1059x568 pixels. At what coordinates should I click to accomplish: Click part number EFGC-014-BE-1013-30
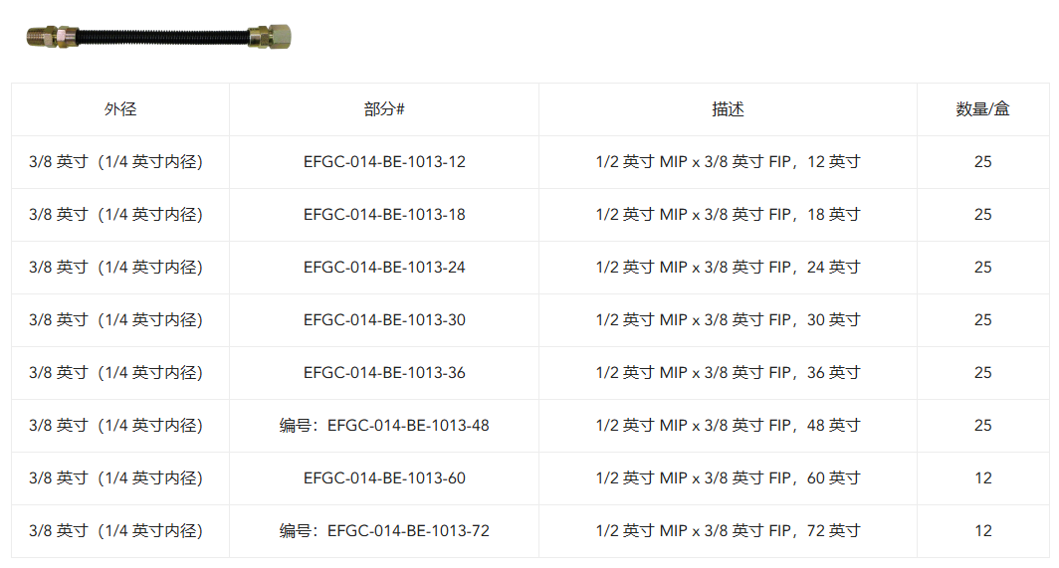point(384,320)
